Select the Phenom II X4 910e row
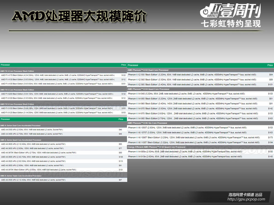The height and width of the screenshot is (205, 274). [x=201, y=157]
